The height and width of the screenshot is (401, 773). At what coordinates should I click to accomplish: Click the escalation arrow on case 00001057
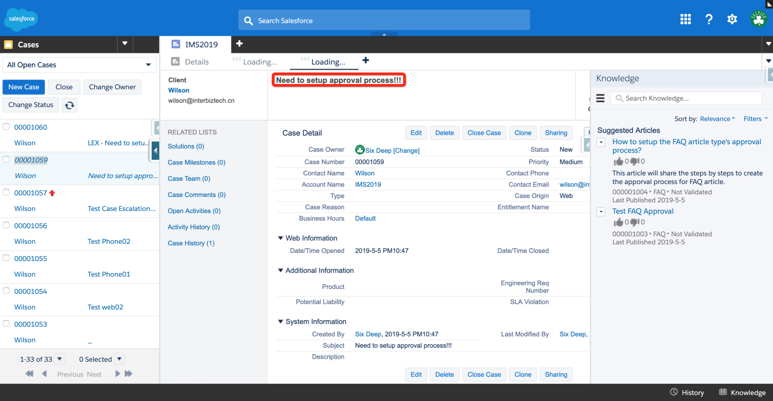(x=52, y=193)
